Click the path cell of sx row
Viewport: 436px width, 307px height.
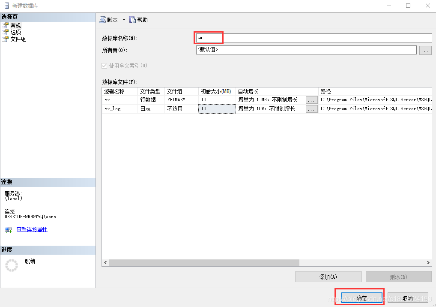coord(375,99)
